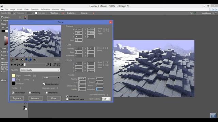The image size is (218, 122).
Task: Click the Animate button
Action: [x=35, y=98]
